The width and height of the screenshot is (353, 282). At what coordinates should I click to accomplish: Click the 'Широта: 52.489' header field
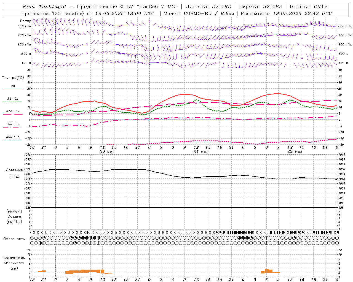pyautogui.click(x=260, y=7)
